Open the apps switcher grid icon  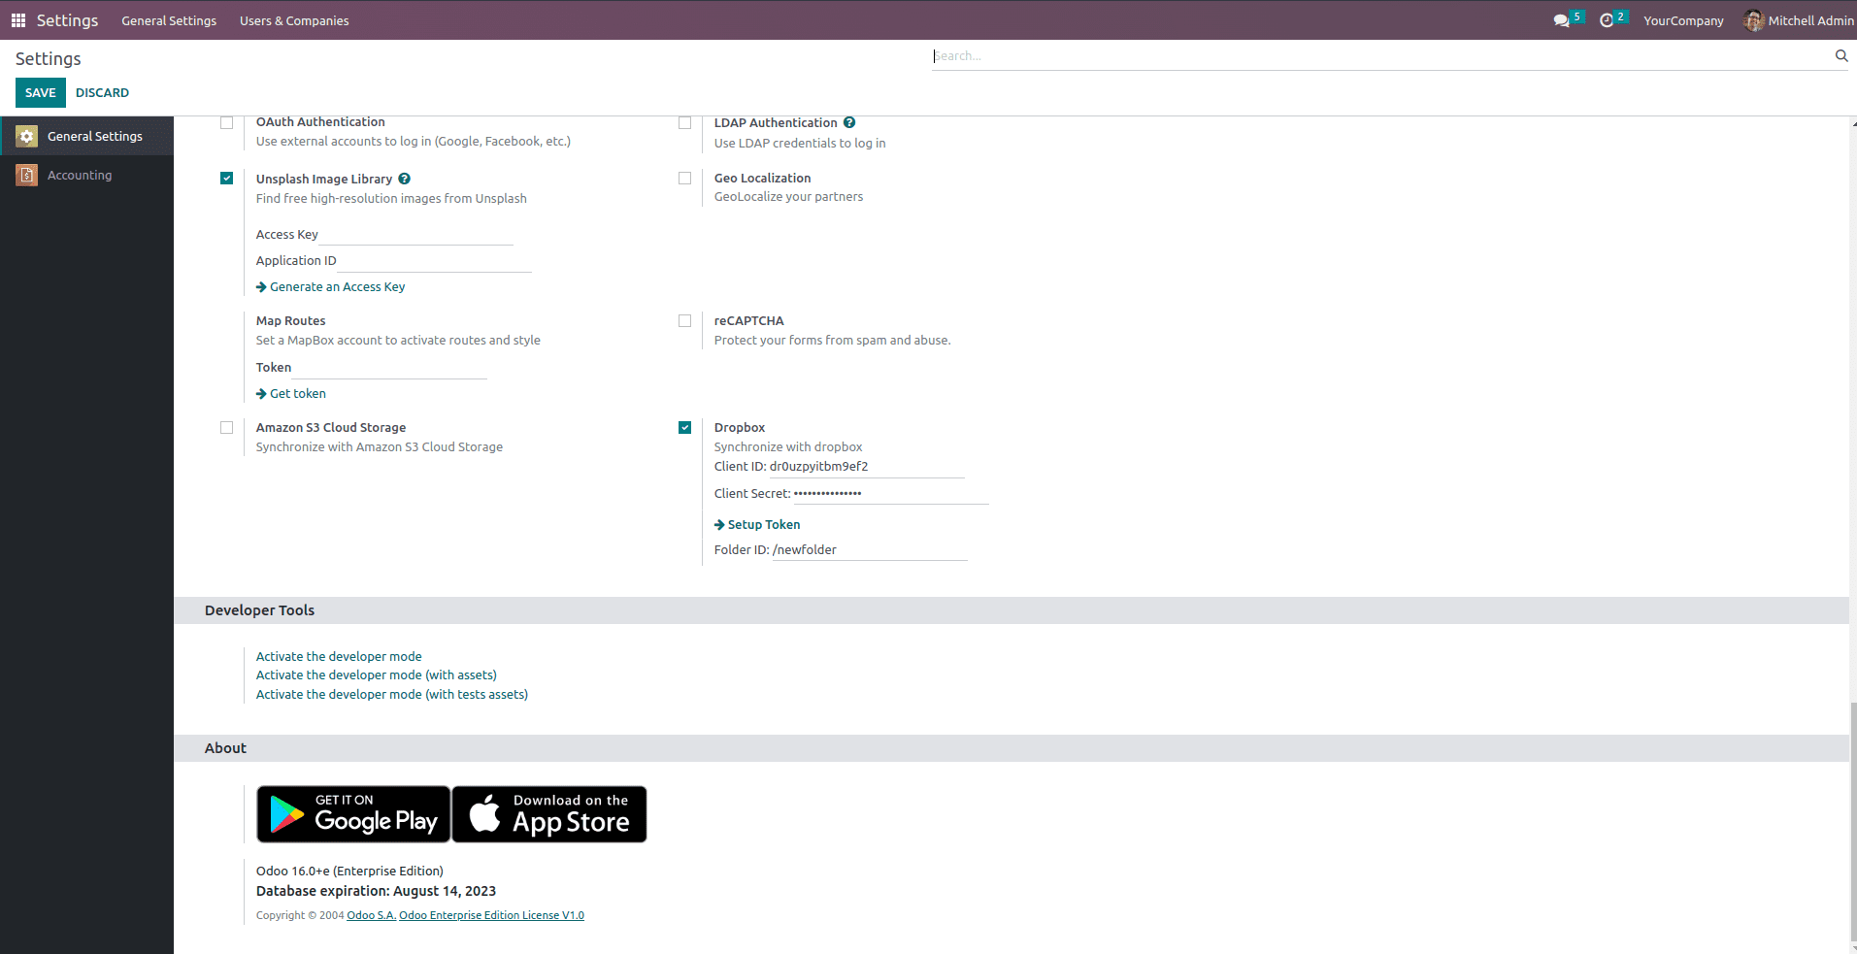click(x=17, y=19)
